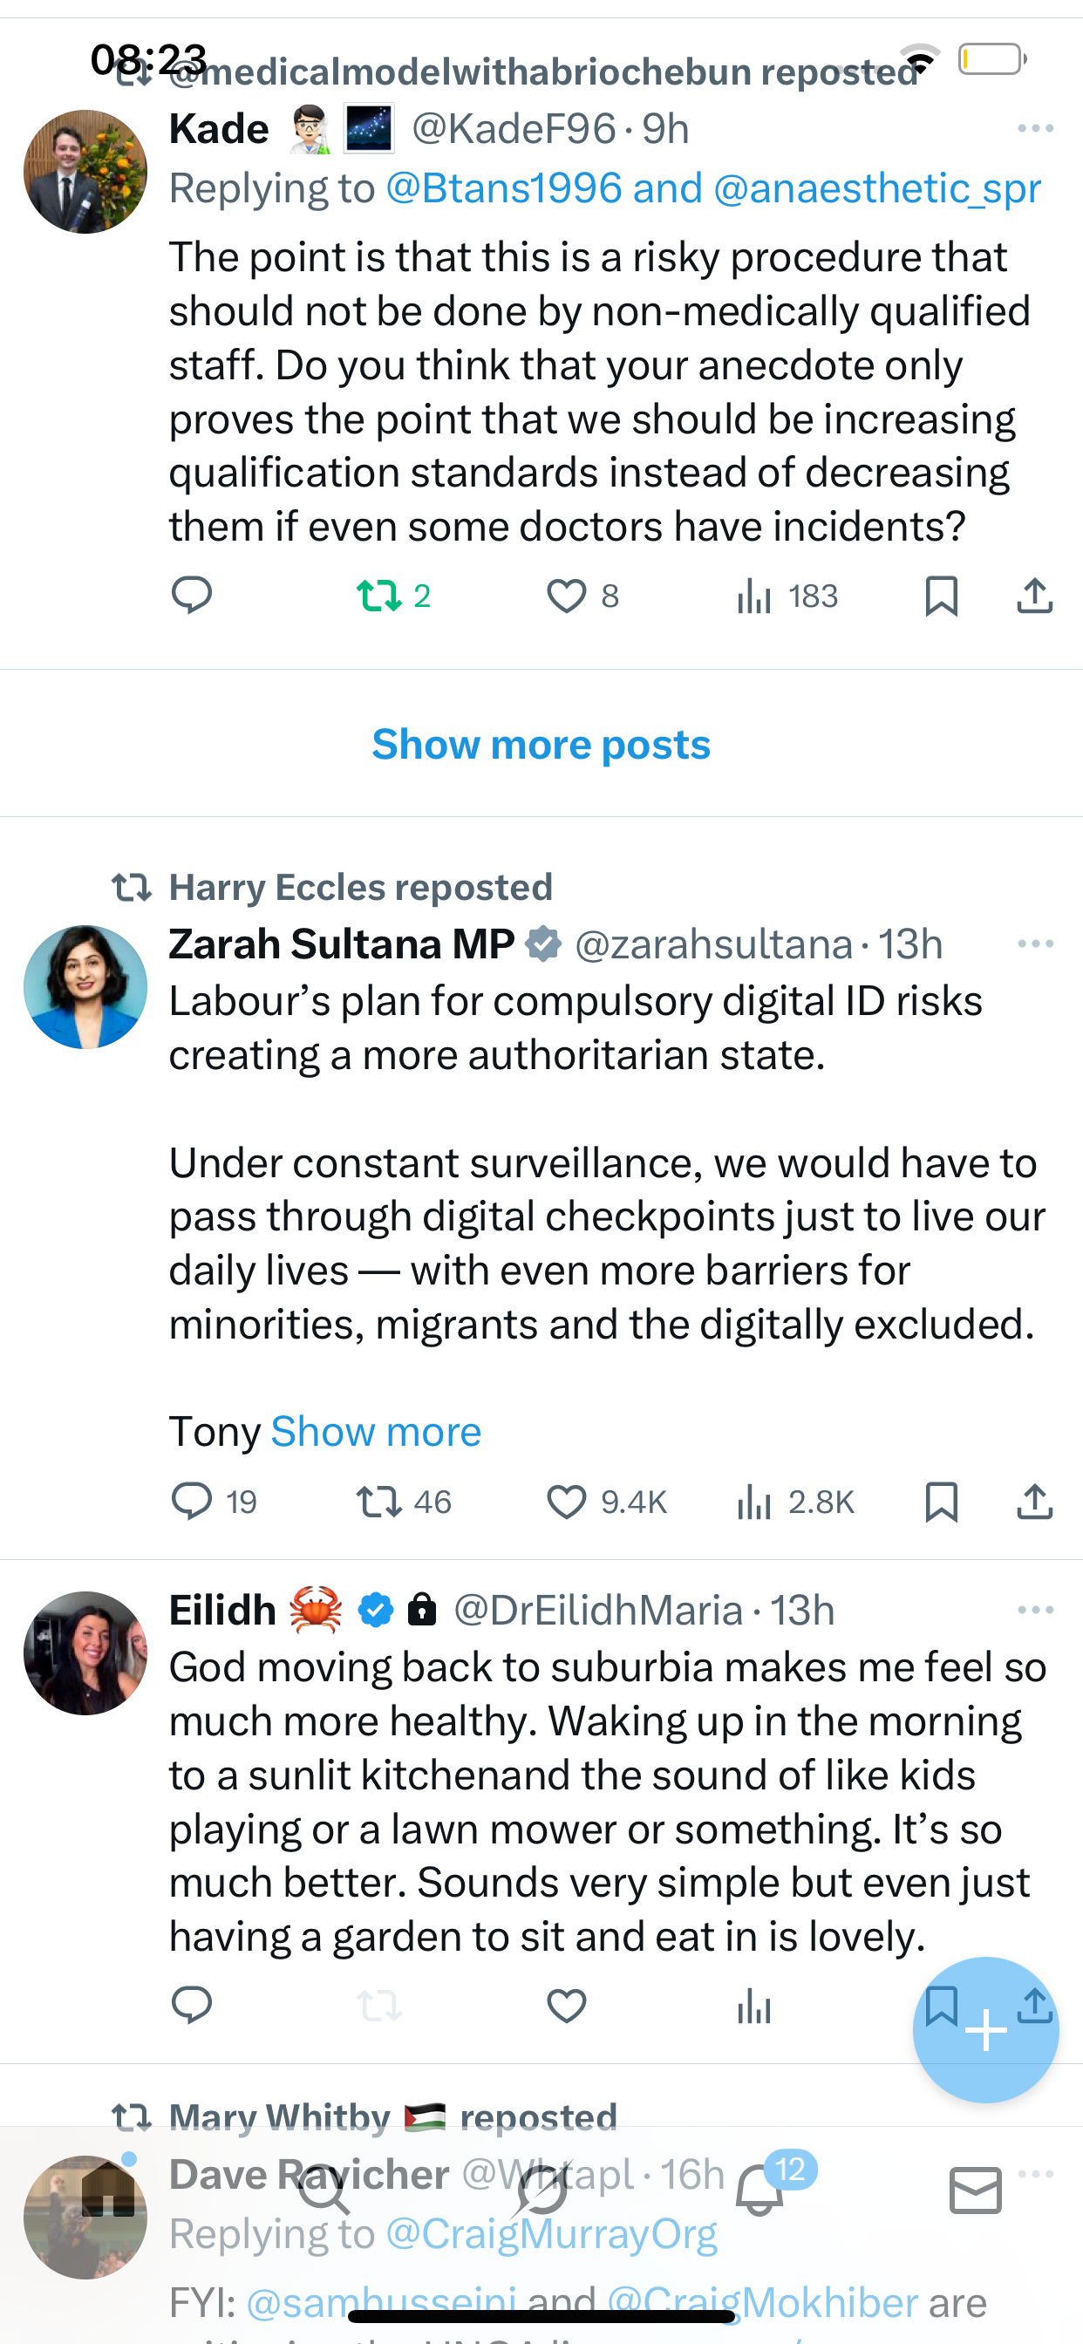Like Zarah Sultana's post with 9.4K likes
1083x2344 pixels.
566,1502
